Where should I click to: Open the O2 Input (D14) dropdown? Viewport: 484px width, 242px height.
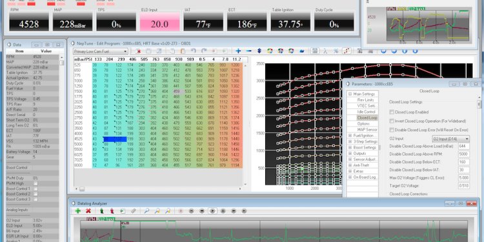450,139
